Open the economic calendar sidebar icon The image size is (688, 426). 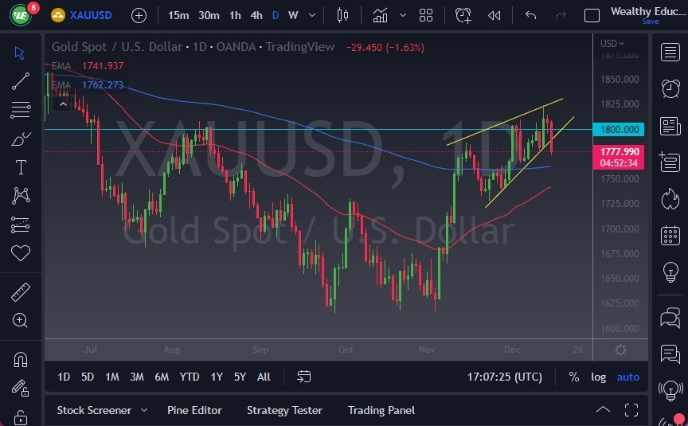click(670, 235)
